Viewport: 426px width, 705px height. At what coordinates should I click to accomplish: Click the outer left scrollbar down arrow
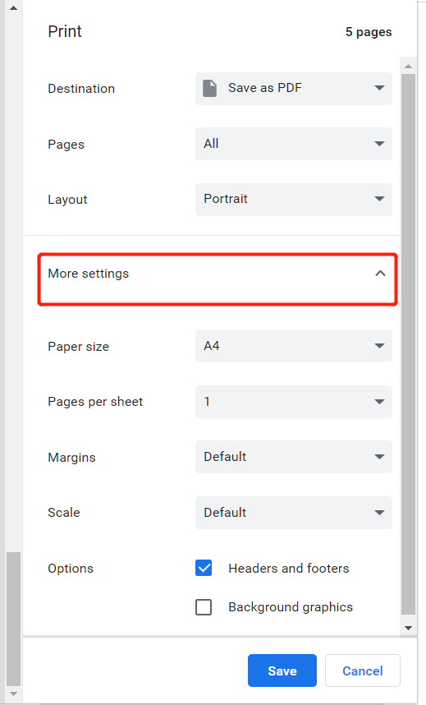[x=13, y=693]
